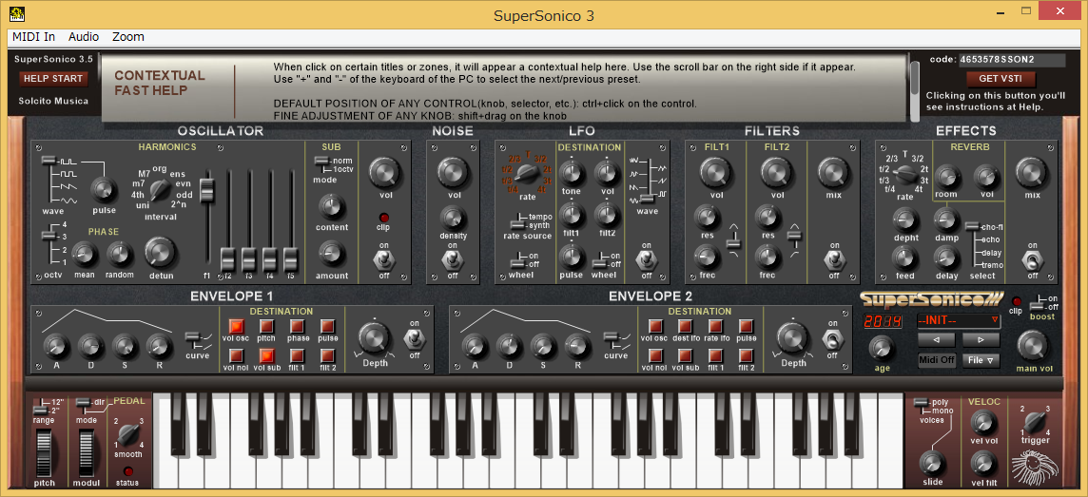Viewport: 1088px width, 497px height.
Task: Click the filters mix knob
Action: tap(833, 173)
